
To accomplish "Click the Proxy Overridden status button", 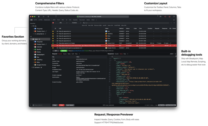I will [171, 105].
